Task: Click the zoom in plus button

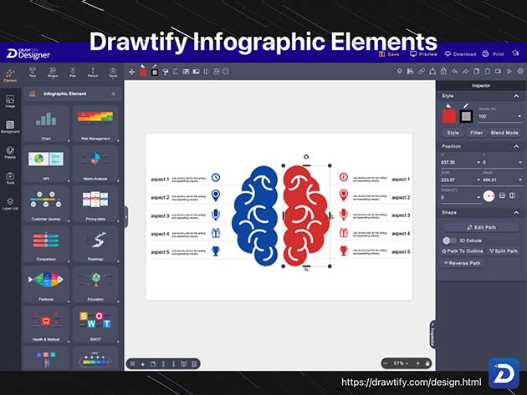Action: coord(417,363)
